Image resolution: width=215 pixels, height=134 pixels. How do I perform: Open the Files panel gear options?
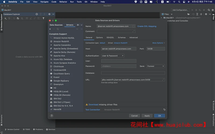tap(206, 14)
